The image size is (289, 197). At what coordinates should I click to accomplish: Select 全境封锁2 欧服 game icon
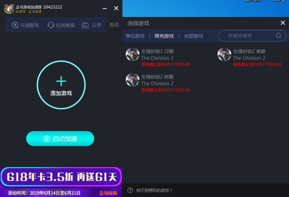133,80
